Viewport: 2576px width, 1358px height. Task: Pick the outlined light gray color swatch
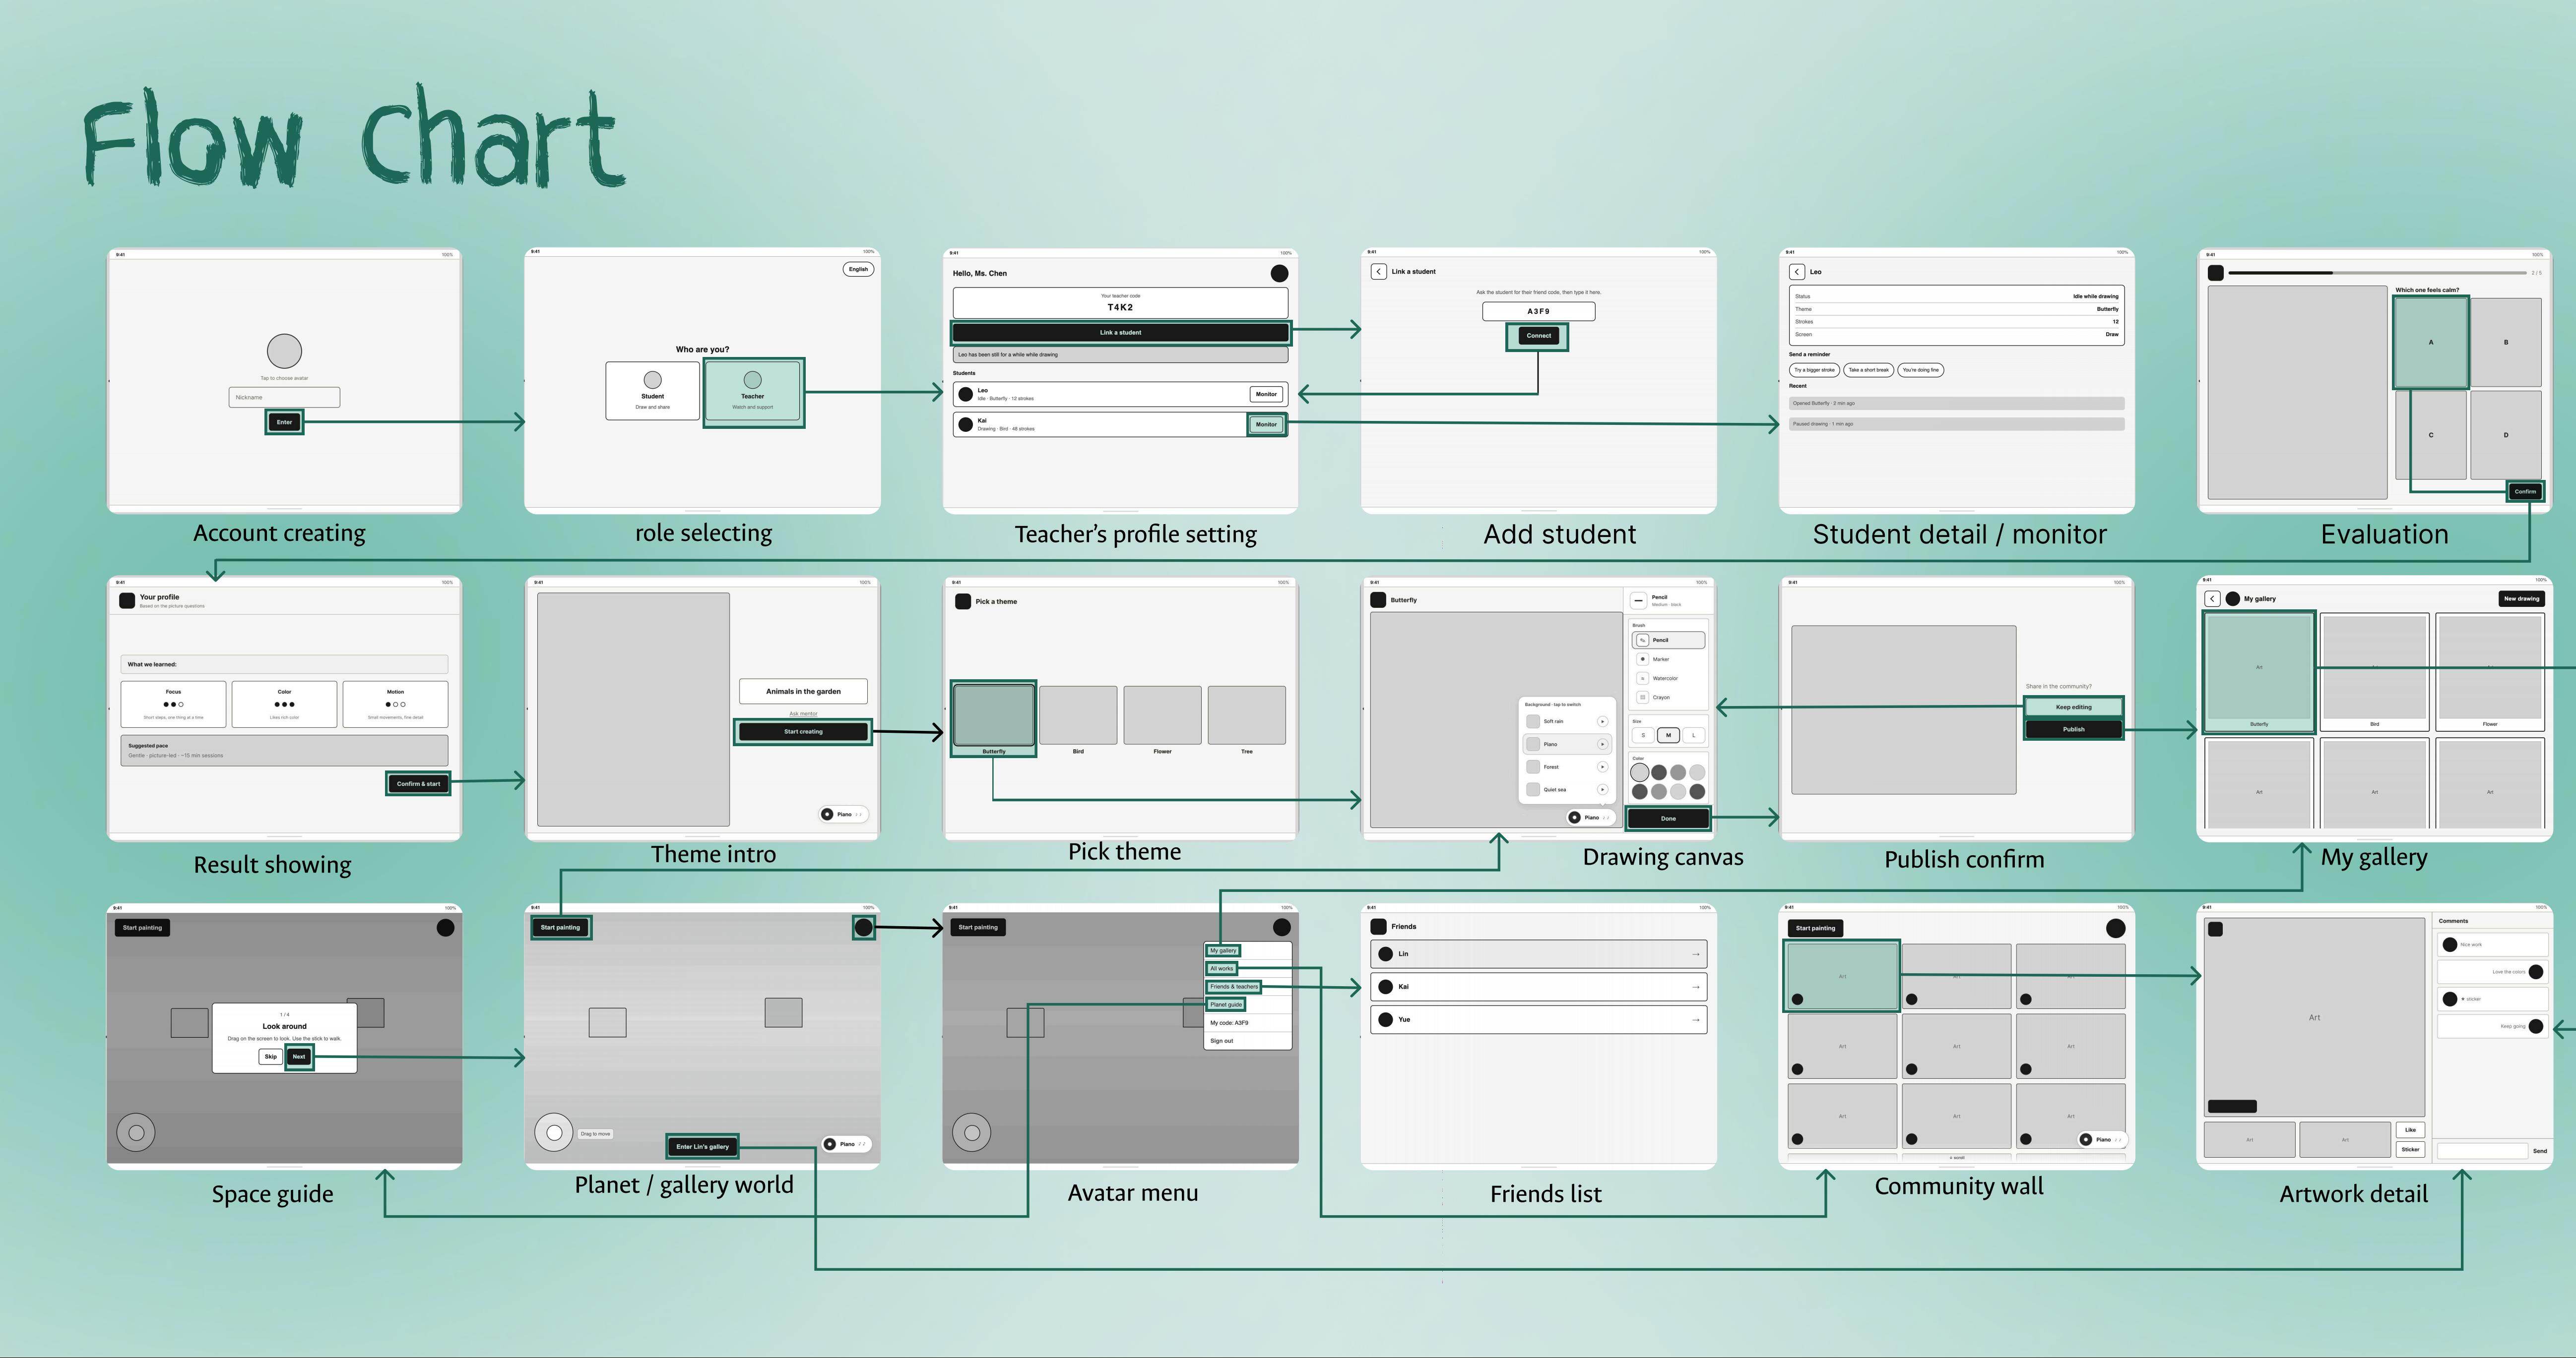(x=1640, y=772)
